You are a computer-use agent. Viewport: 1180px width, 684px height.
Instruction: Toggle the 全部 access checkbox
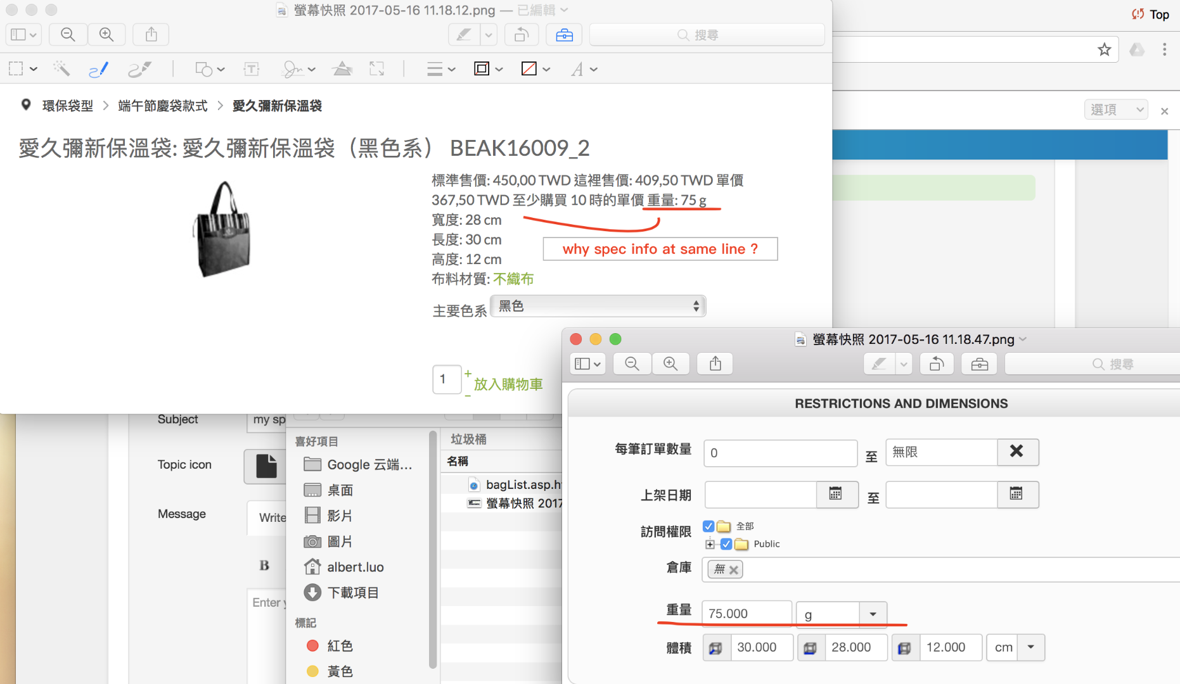click(x=709, y=526)
